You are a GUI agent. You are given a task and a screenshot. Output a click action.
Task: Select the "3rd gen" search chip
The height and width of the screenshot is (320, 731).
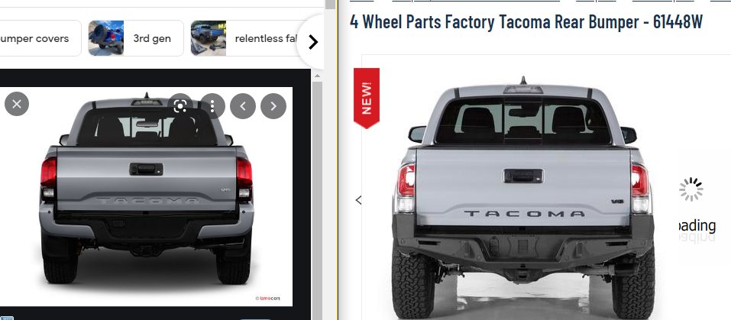pos(136,38)
